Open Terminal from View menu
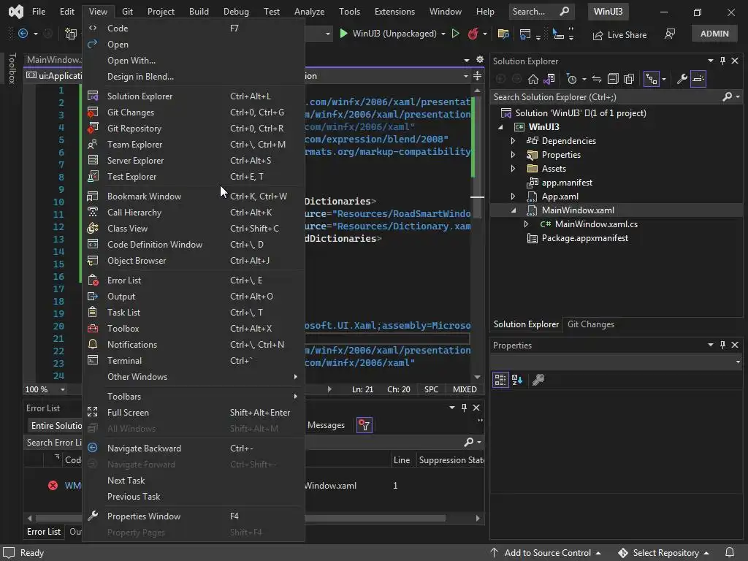 tap(194, 361)
